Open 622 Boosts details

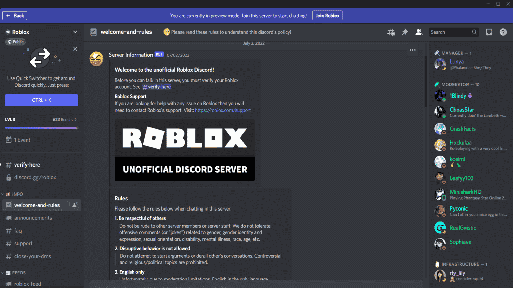pos(65,120)
